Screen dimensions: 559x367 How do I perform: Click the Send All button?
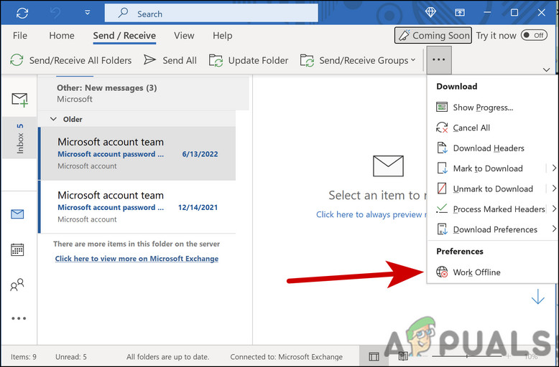[x=170, y=60]
